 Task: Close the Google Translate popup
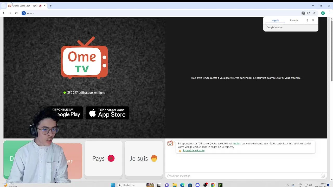313,20
